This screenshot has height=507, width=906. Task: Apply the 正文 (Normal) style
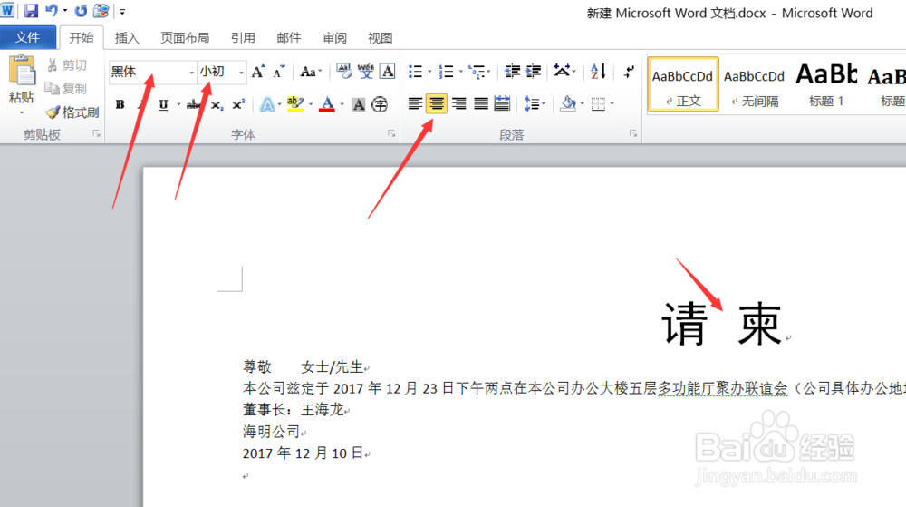(x=683, y=83)
